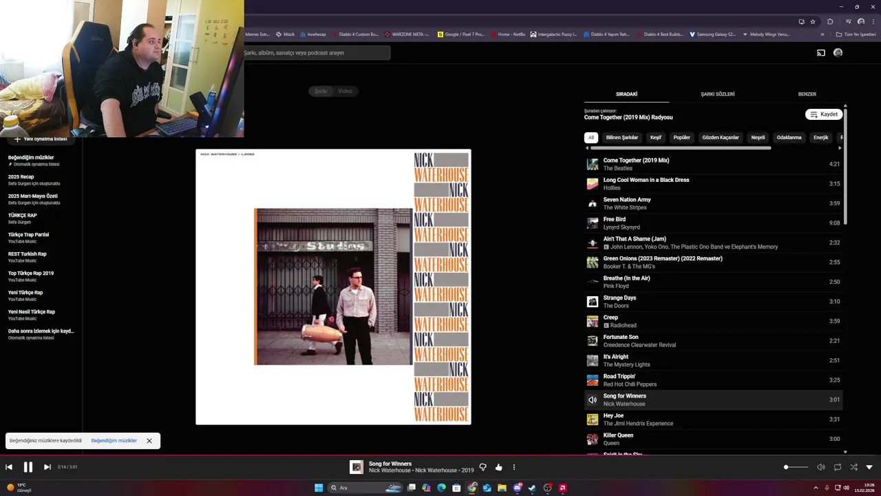This screenshot has height=496, width=881.
Task: Mute audio using the speaker icon
Action: 820,467
